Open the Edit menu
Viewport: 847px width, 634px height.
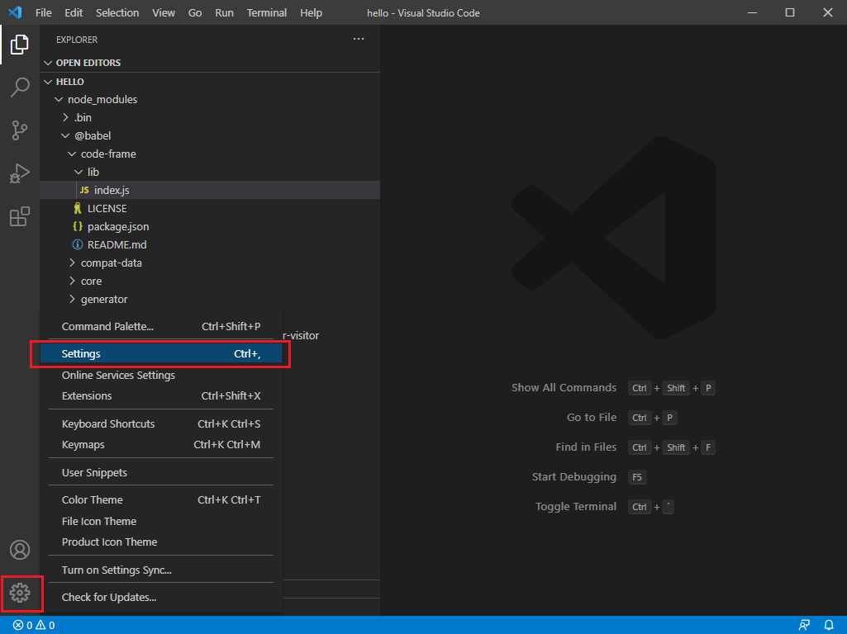coord(74,12)
